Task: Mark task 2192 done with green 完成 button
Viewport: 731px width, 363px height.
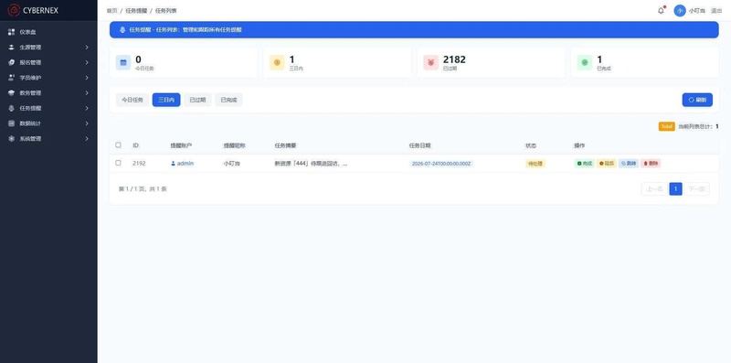Action: pos(584,164)
